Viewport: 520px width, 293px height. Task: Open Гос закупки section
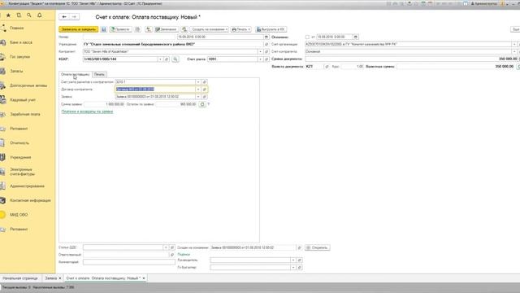19,57
